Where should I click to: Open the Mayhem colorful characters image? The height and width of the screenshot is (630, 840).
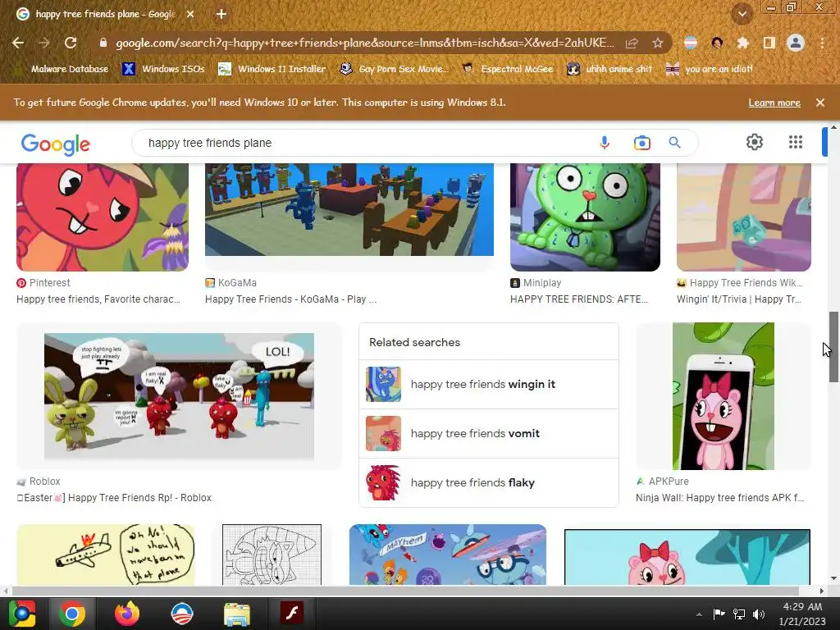447,555
